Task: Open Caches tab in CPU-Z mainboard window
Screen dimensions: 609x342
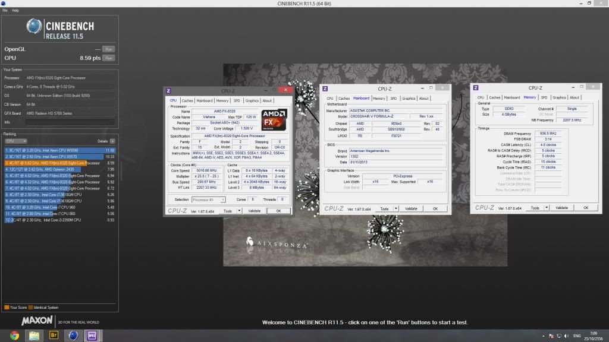Action: pyautogui.click(x=344, y=99)
